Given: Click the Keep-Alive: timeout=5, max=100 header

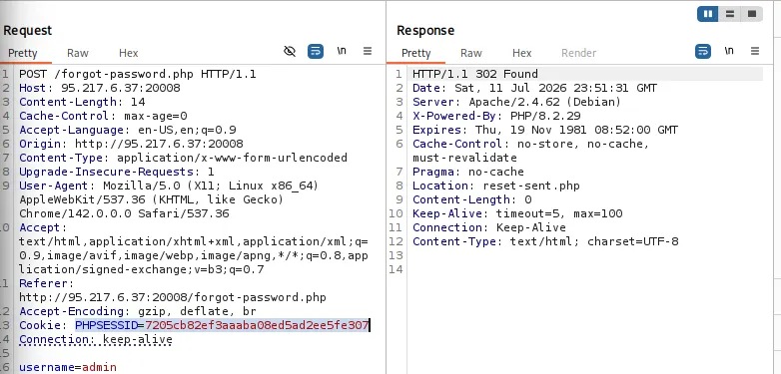Looking at the screenshot, I should 517,213.
